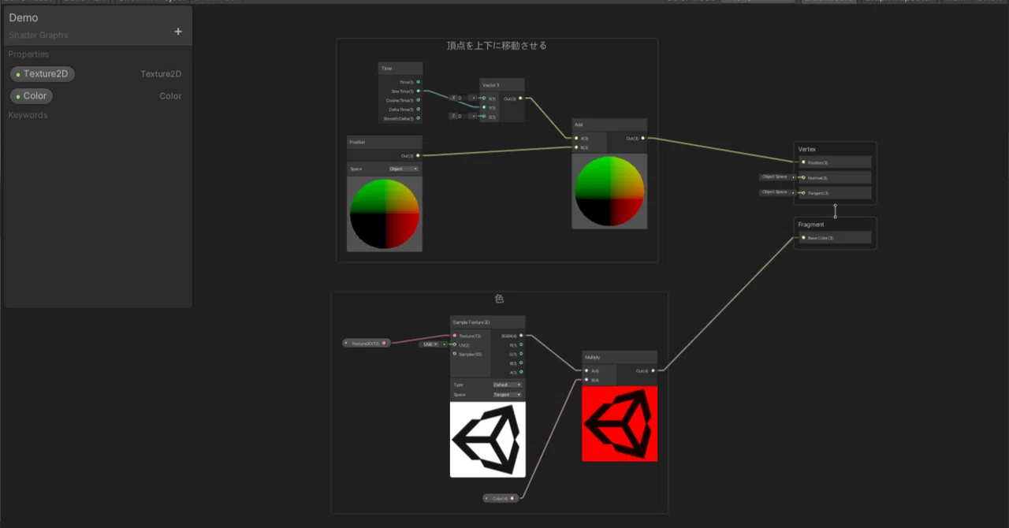Select the Color property pill in Blackboard
1009x528 pixels.
click(x=32, y=96)
